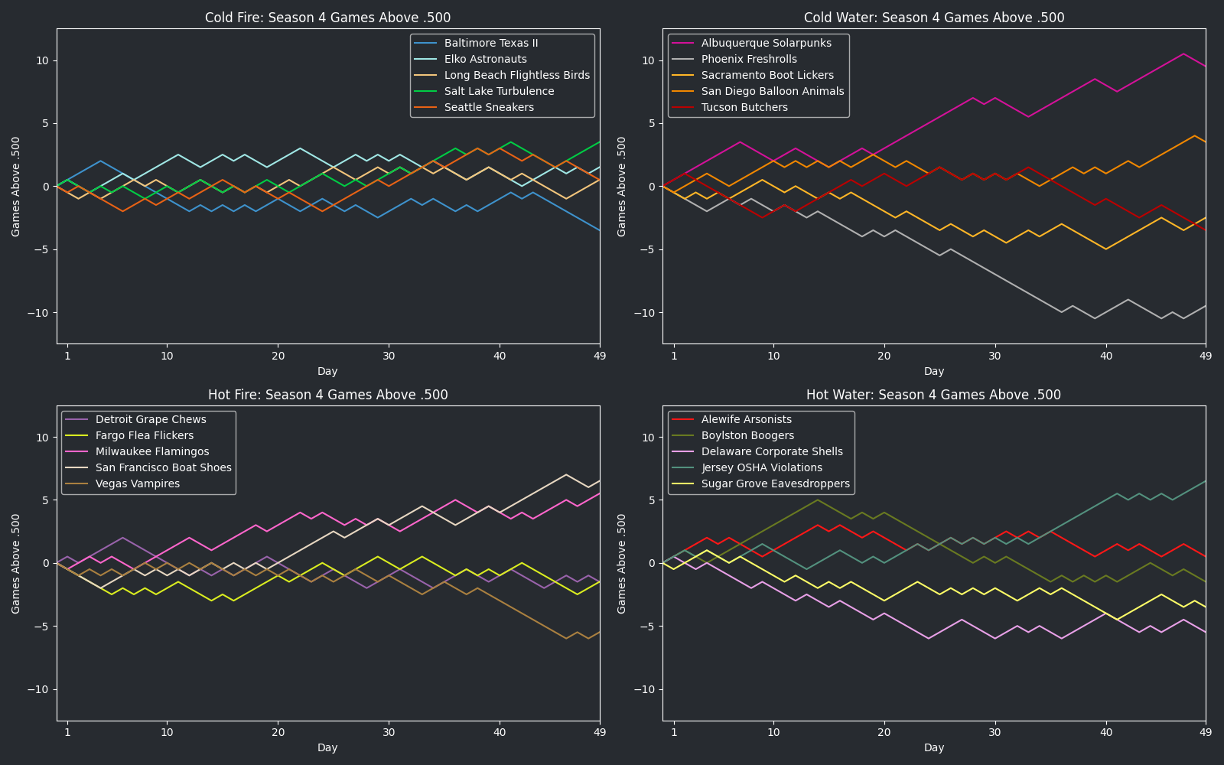The width and height of the screenshot is (1224, 765).
Task: Click the Baltimore Texas II legend entry
Action: click(x=490, y=43)
